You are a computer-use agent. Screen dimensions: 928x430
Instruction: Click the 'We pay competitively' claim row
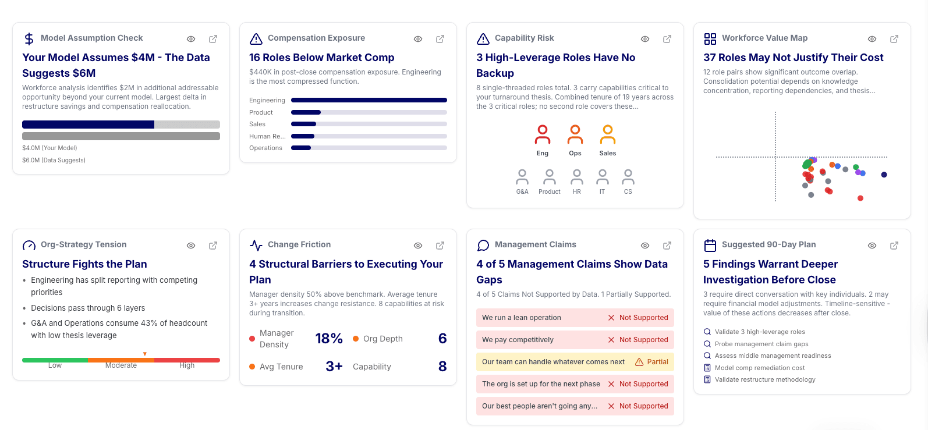pyautogui.click(x=575, y=339)
